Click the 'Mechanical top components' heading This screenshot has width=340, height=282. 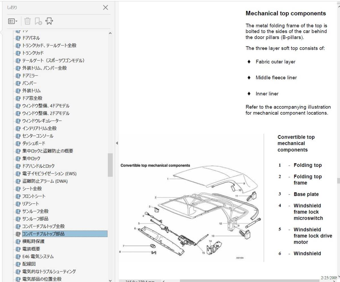pos(286,13)
